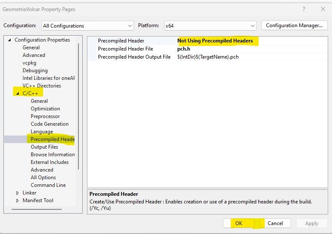Click the Apply button
Image resolution: width=332 pixels, height=234 pixels.
(x=312, y=223)
